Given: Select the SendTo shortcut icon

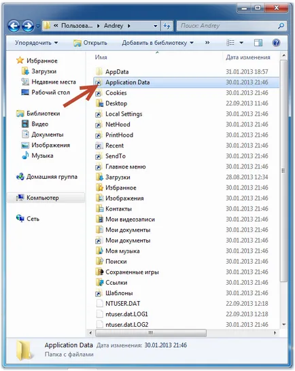Looking at the screenshot, I should [99, 156].
